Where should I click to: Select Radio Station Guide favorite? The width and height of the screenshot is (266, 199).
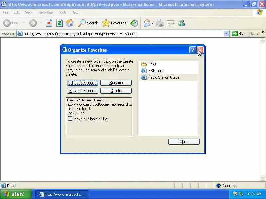point(168,77)
